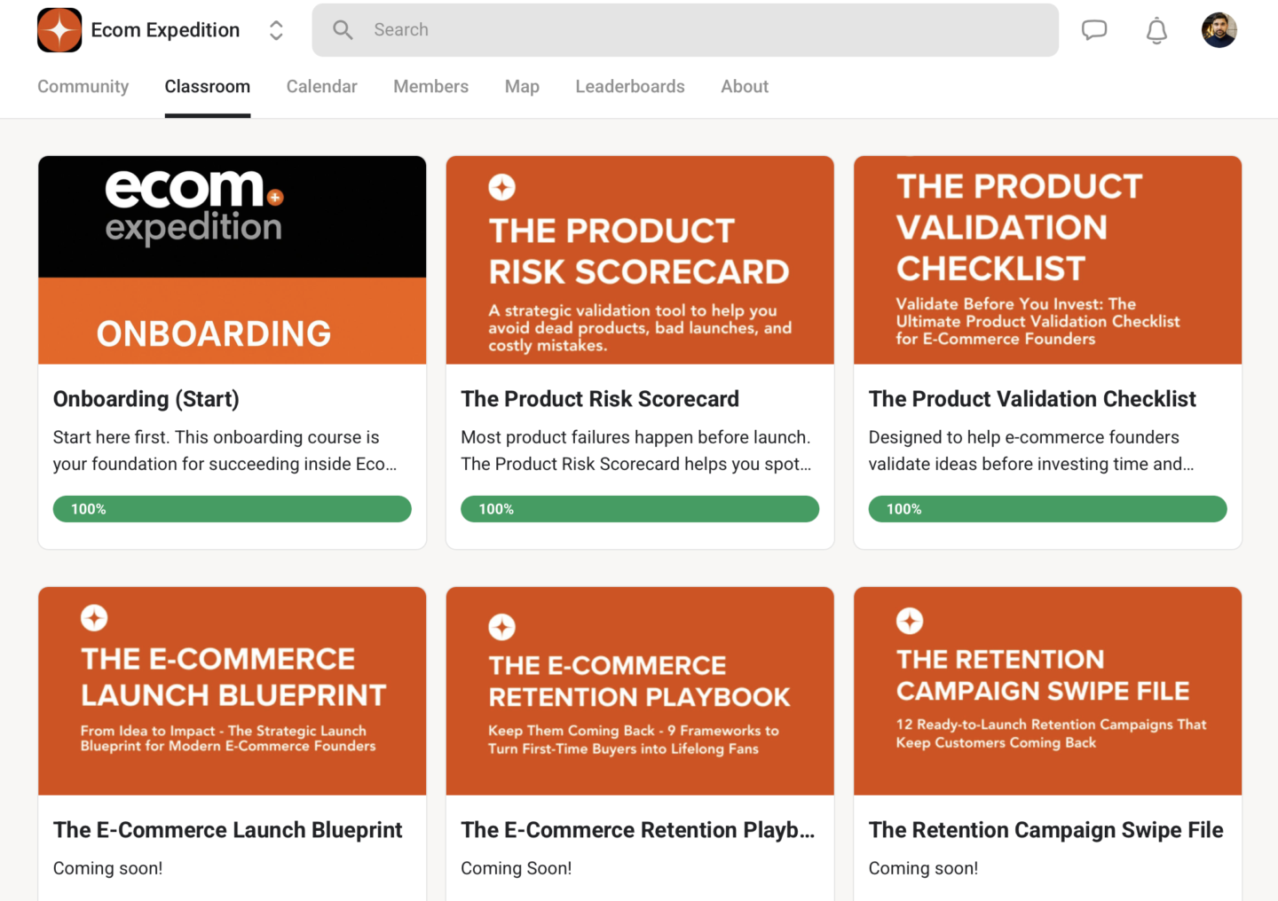Viewport: 1278px width, 901px height.
Task: Click the magnifying glass search icon
Action: pyautogui.click(x=343, y=30)
